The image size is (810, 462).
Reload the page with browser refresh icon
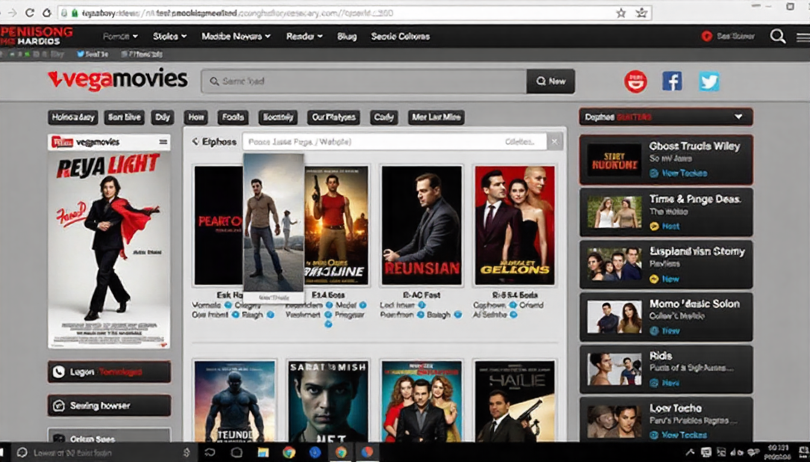pos(30,13)
